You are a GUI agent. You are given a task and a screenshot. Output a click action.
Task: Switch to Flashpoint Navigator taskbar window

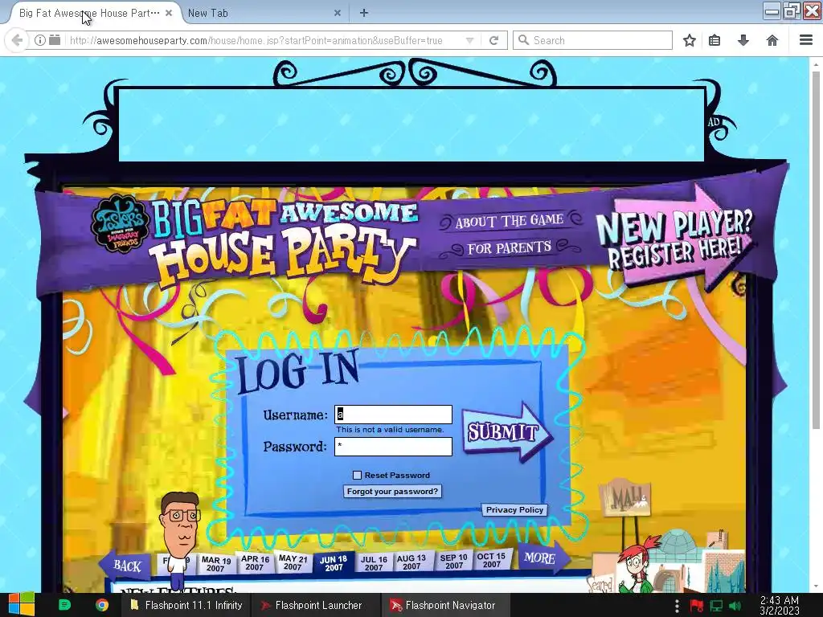coord(444,606)
